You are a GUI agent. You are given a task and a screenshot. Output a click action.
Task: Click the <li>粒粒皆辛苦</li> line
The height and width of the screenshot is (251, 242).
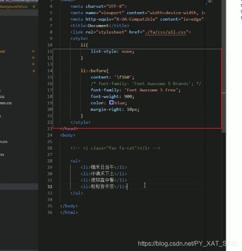(x=104, y=187)
